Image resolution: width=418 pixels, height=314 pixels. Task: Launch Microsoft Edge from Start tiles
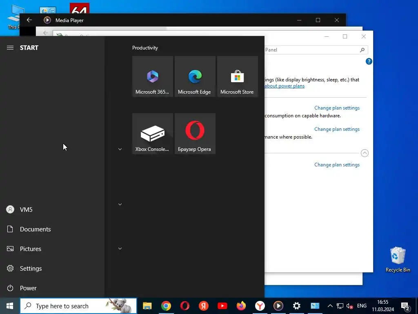[195, 76]
